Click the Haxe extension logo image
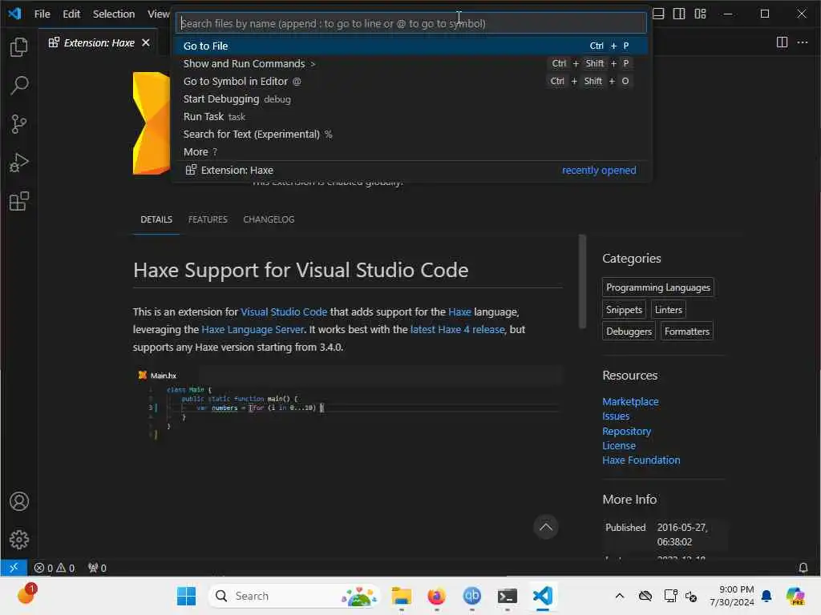 [x=152, y=123]
